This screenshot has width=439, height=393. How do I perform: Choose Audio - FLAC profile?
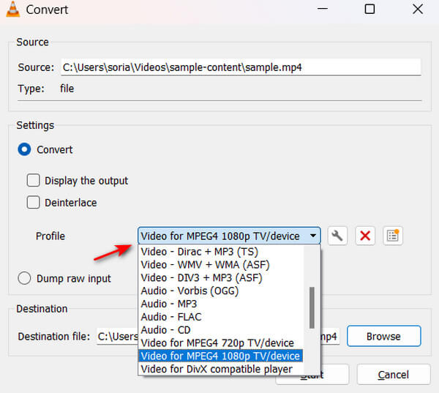221,317
